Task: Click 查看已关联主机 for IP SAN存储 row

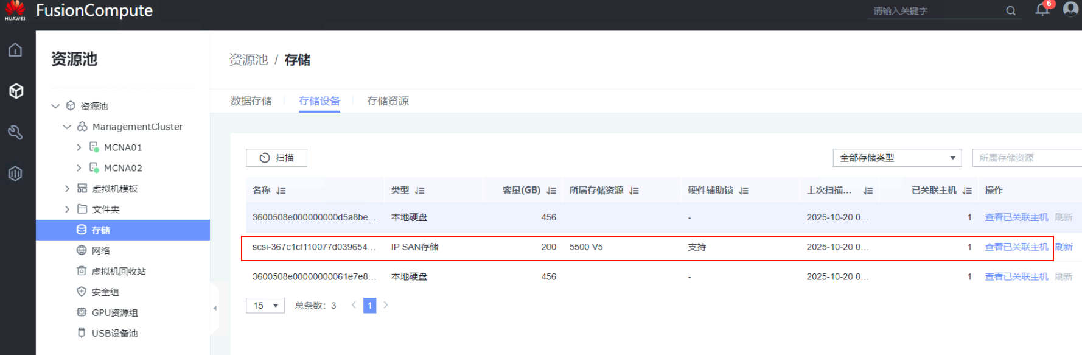Action: [x=1016, y=247]
